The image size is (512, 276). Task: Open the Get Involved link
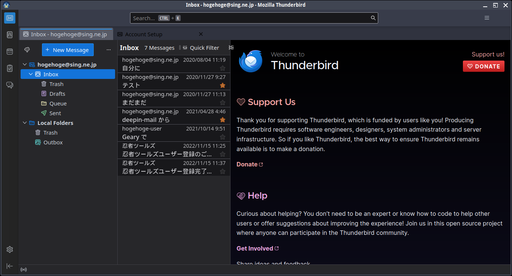(x=257, y=248)
